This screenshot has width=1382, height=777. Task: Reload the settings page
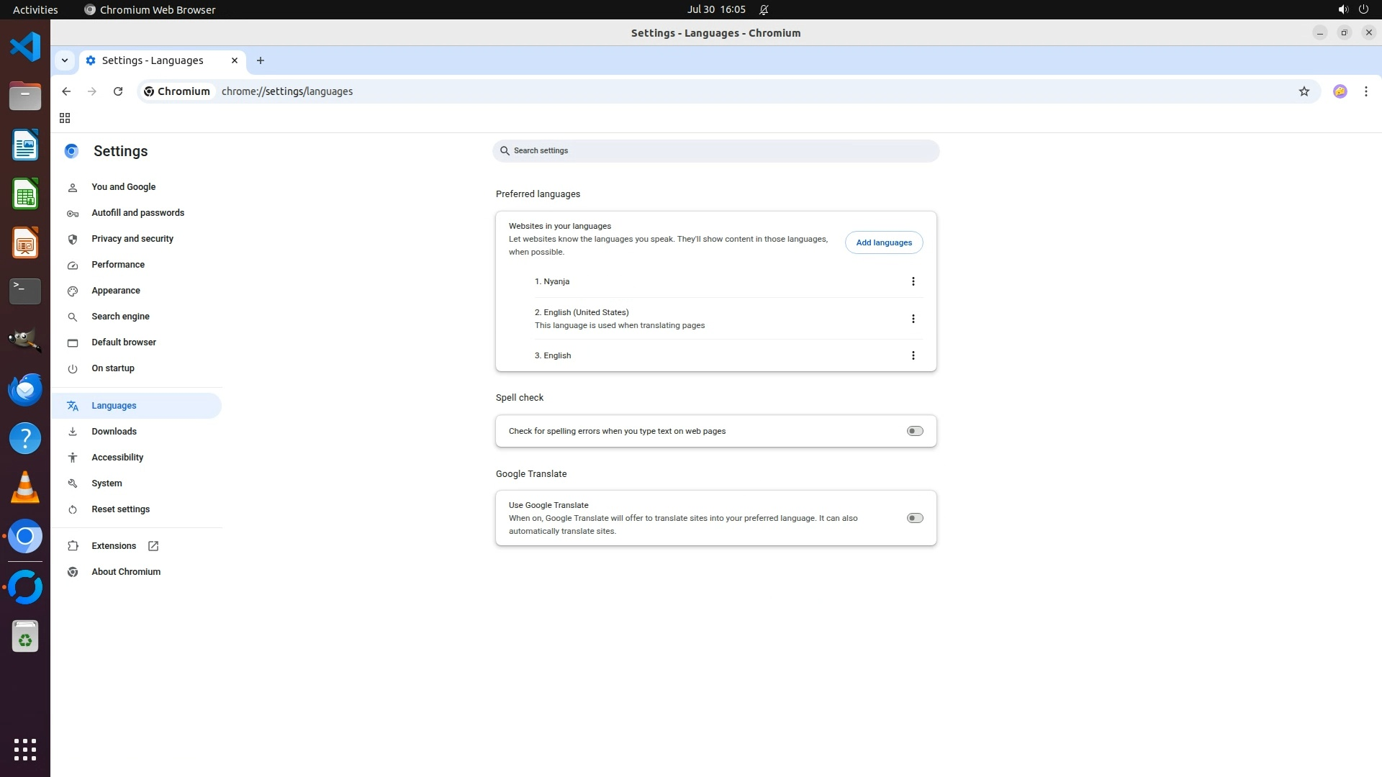(118, 91)
